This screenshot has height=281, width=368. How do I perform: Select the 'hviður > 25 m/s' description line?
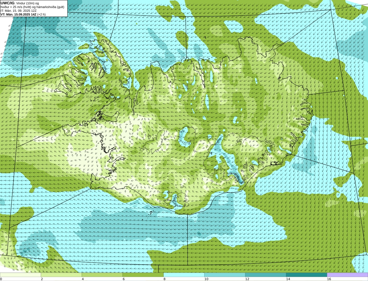pyautogui.click(x=32, y=7)
